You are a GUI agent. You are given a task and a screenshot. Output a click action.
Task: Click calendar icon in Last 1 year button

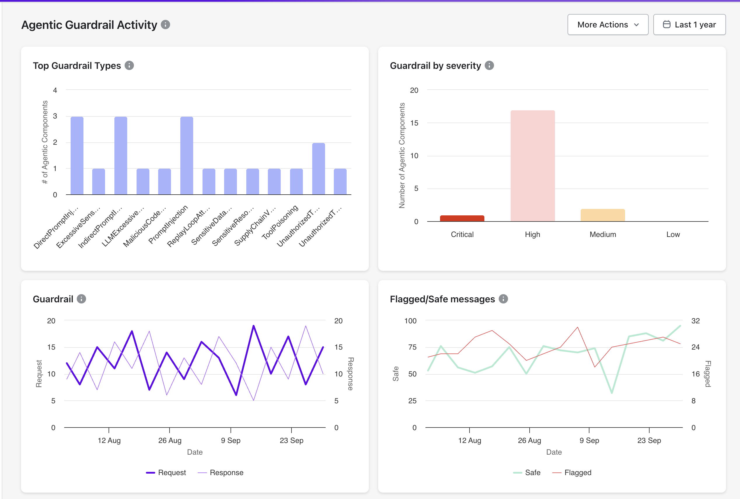666,25
